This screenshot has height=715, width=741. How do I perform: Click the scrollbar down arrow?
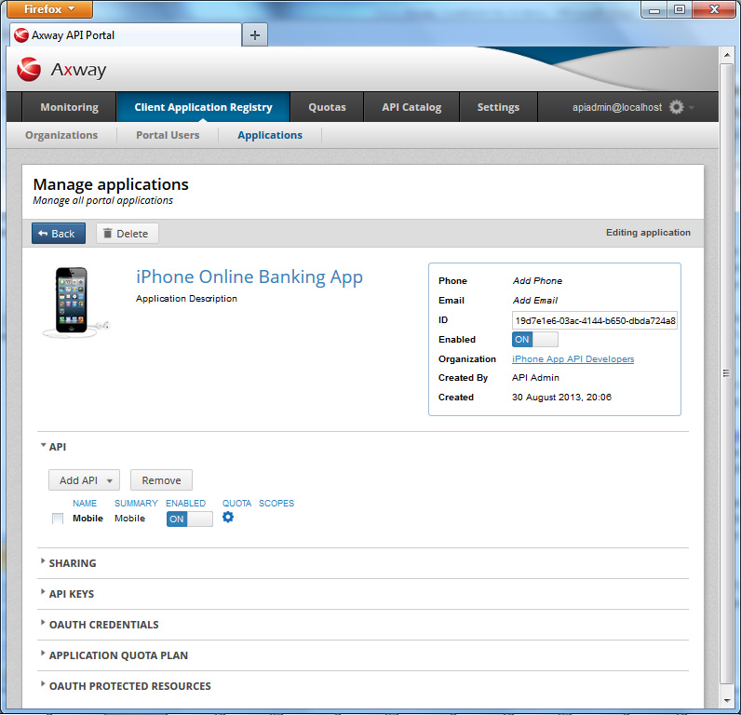coord(726,701)
